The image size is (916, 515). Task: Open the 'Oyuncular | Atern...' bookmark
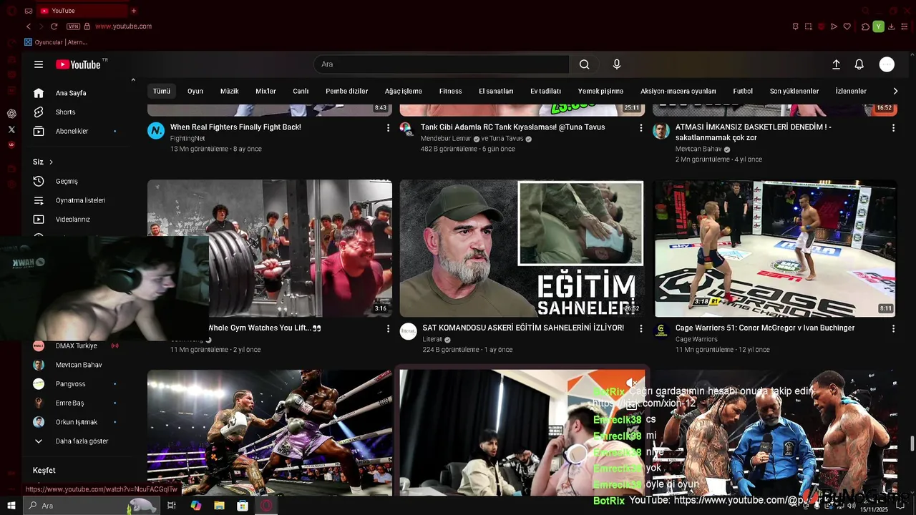pyautogui.click(x=57, y=42)
